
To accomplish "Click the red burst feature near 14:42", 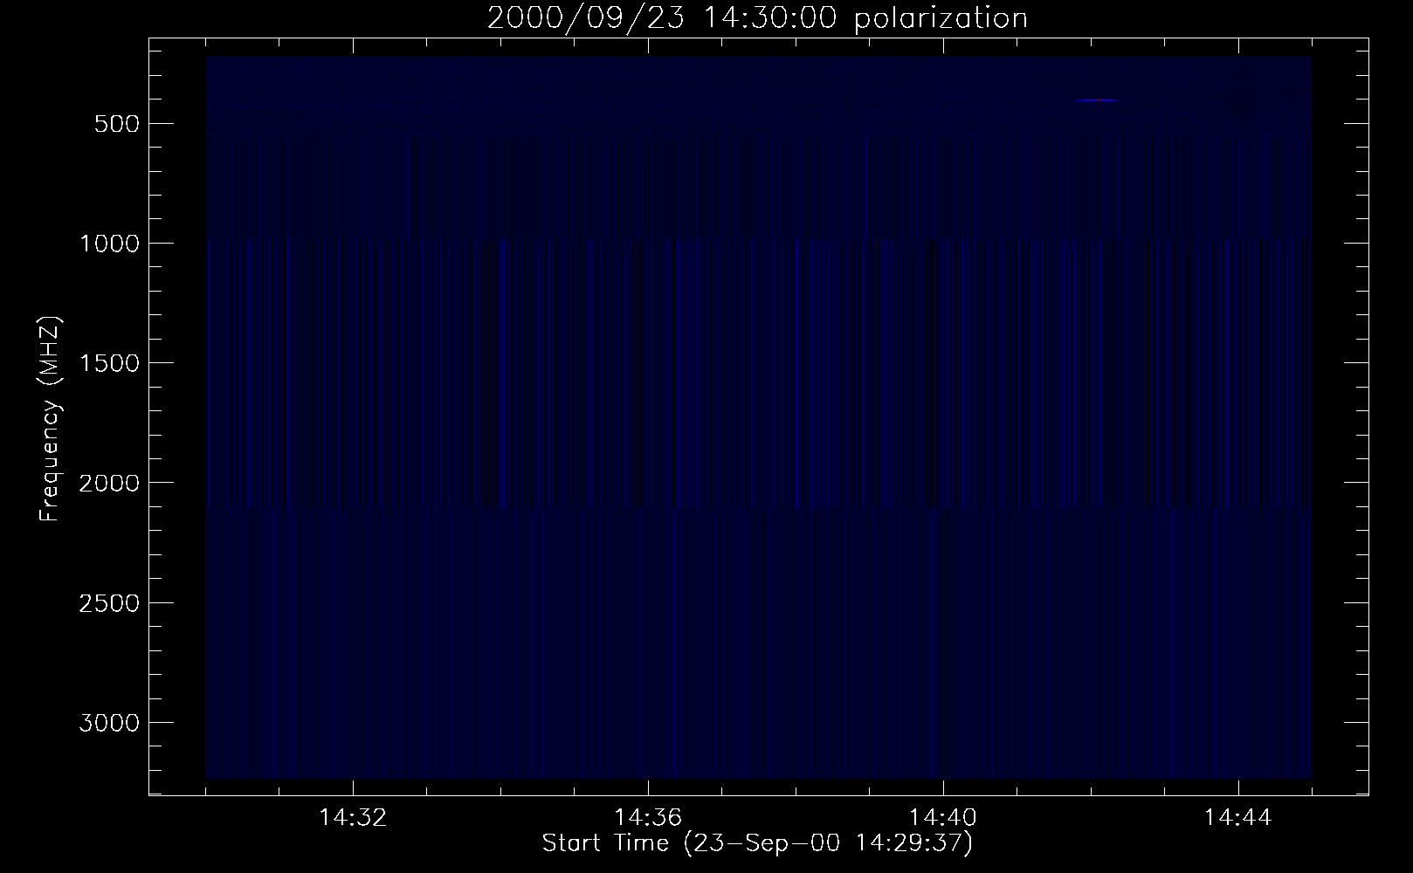I will pos(1096,100).
